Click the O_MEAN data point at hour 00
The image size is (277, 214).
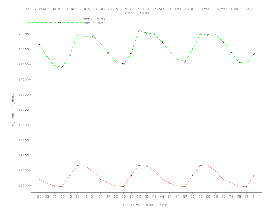tap(39, 179)
